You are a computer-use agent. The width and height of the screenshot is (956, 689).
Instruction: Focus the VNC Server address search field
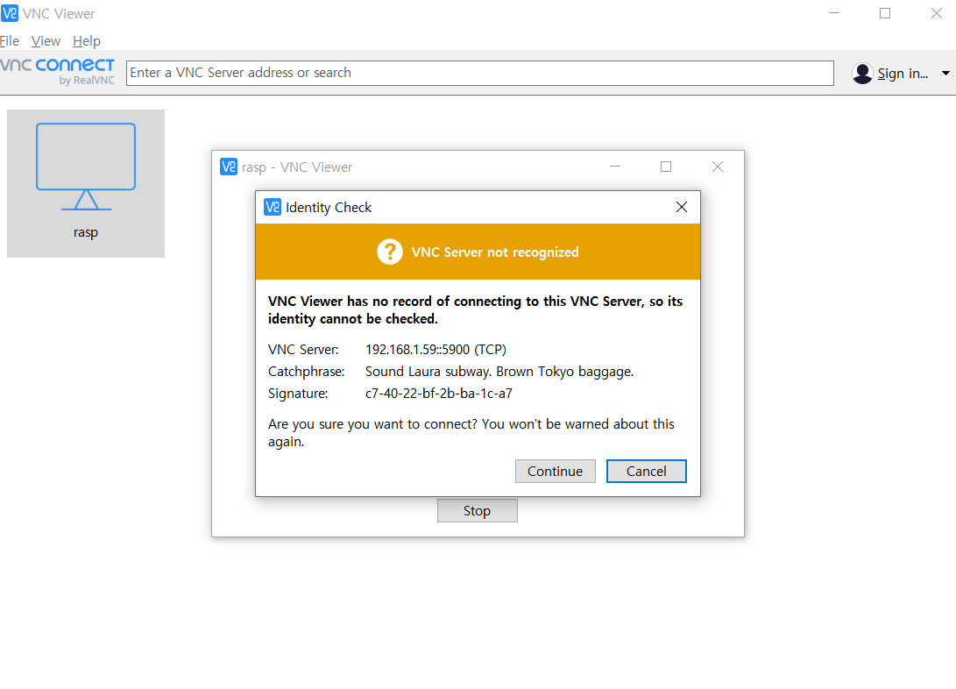[x=480, y=73]
